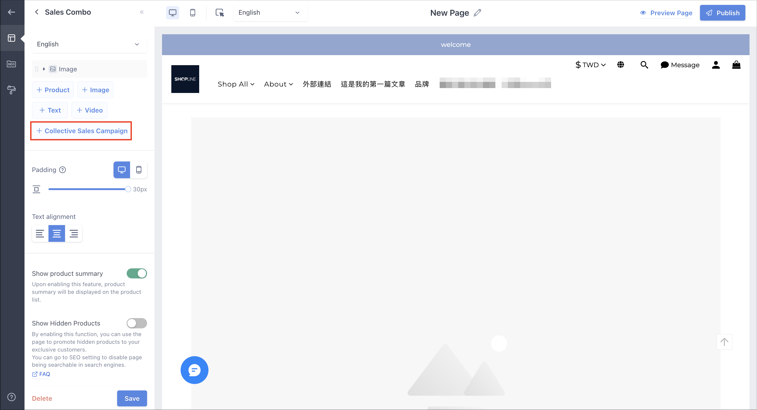Open top toolbar English language dropdown
This screenshot has height=410, width=757.
coord(270,13)
